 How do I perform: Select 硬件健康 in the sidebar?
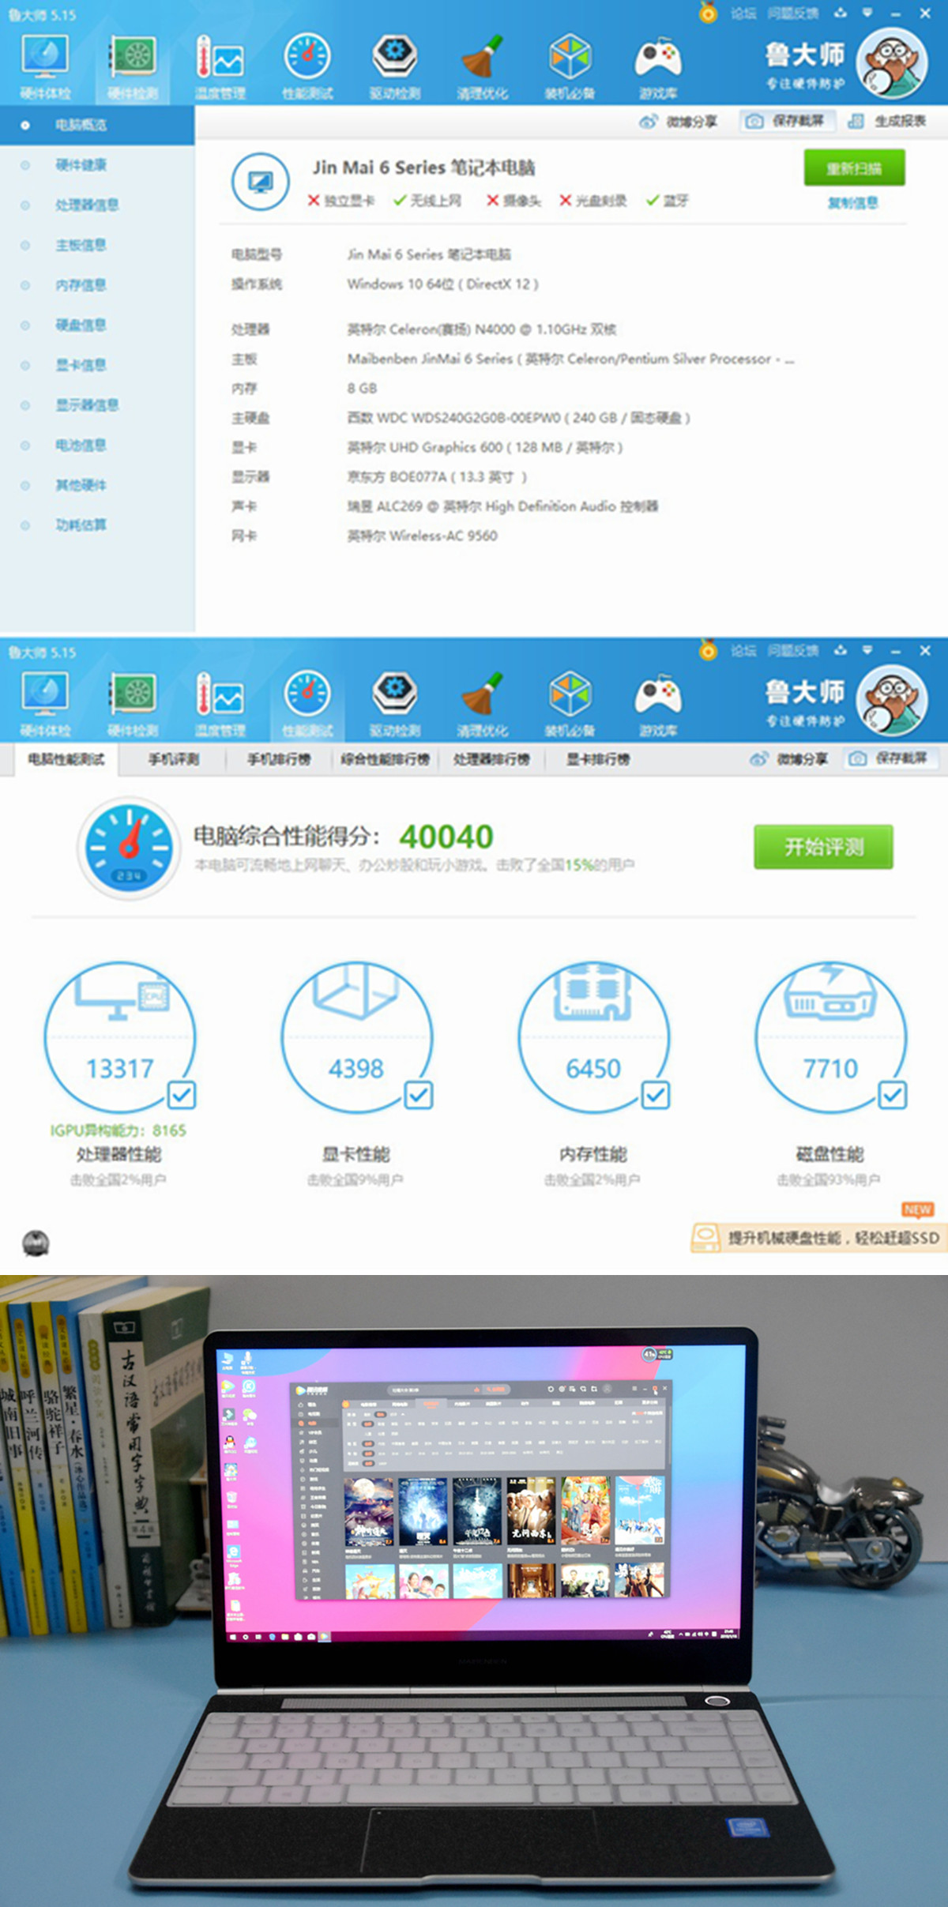point(97,165)
